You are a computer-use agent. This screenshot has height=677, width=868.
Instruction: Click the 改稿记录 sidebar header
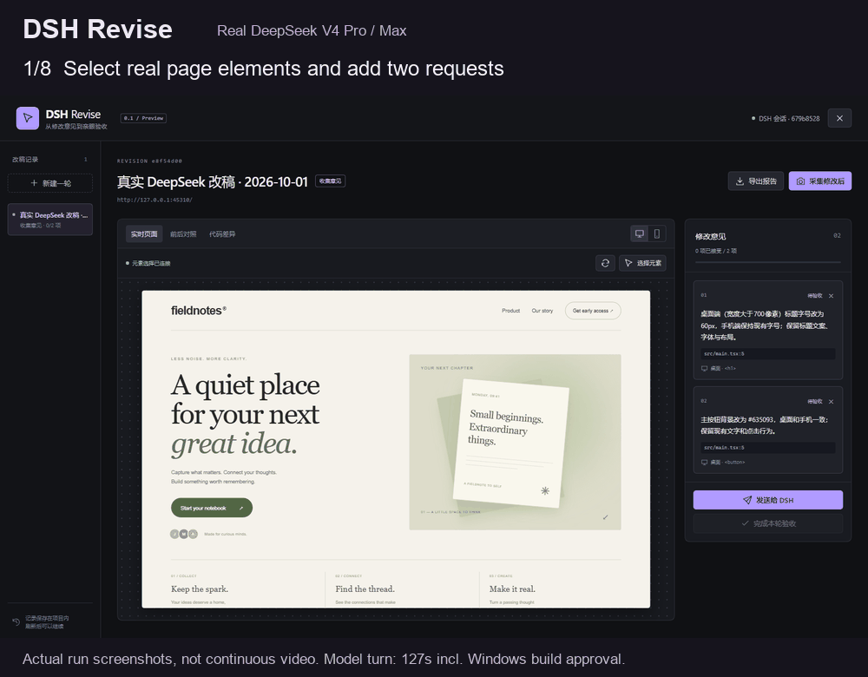tap(25, 160)
